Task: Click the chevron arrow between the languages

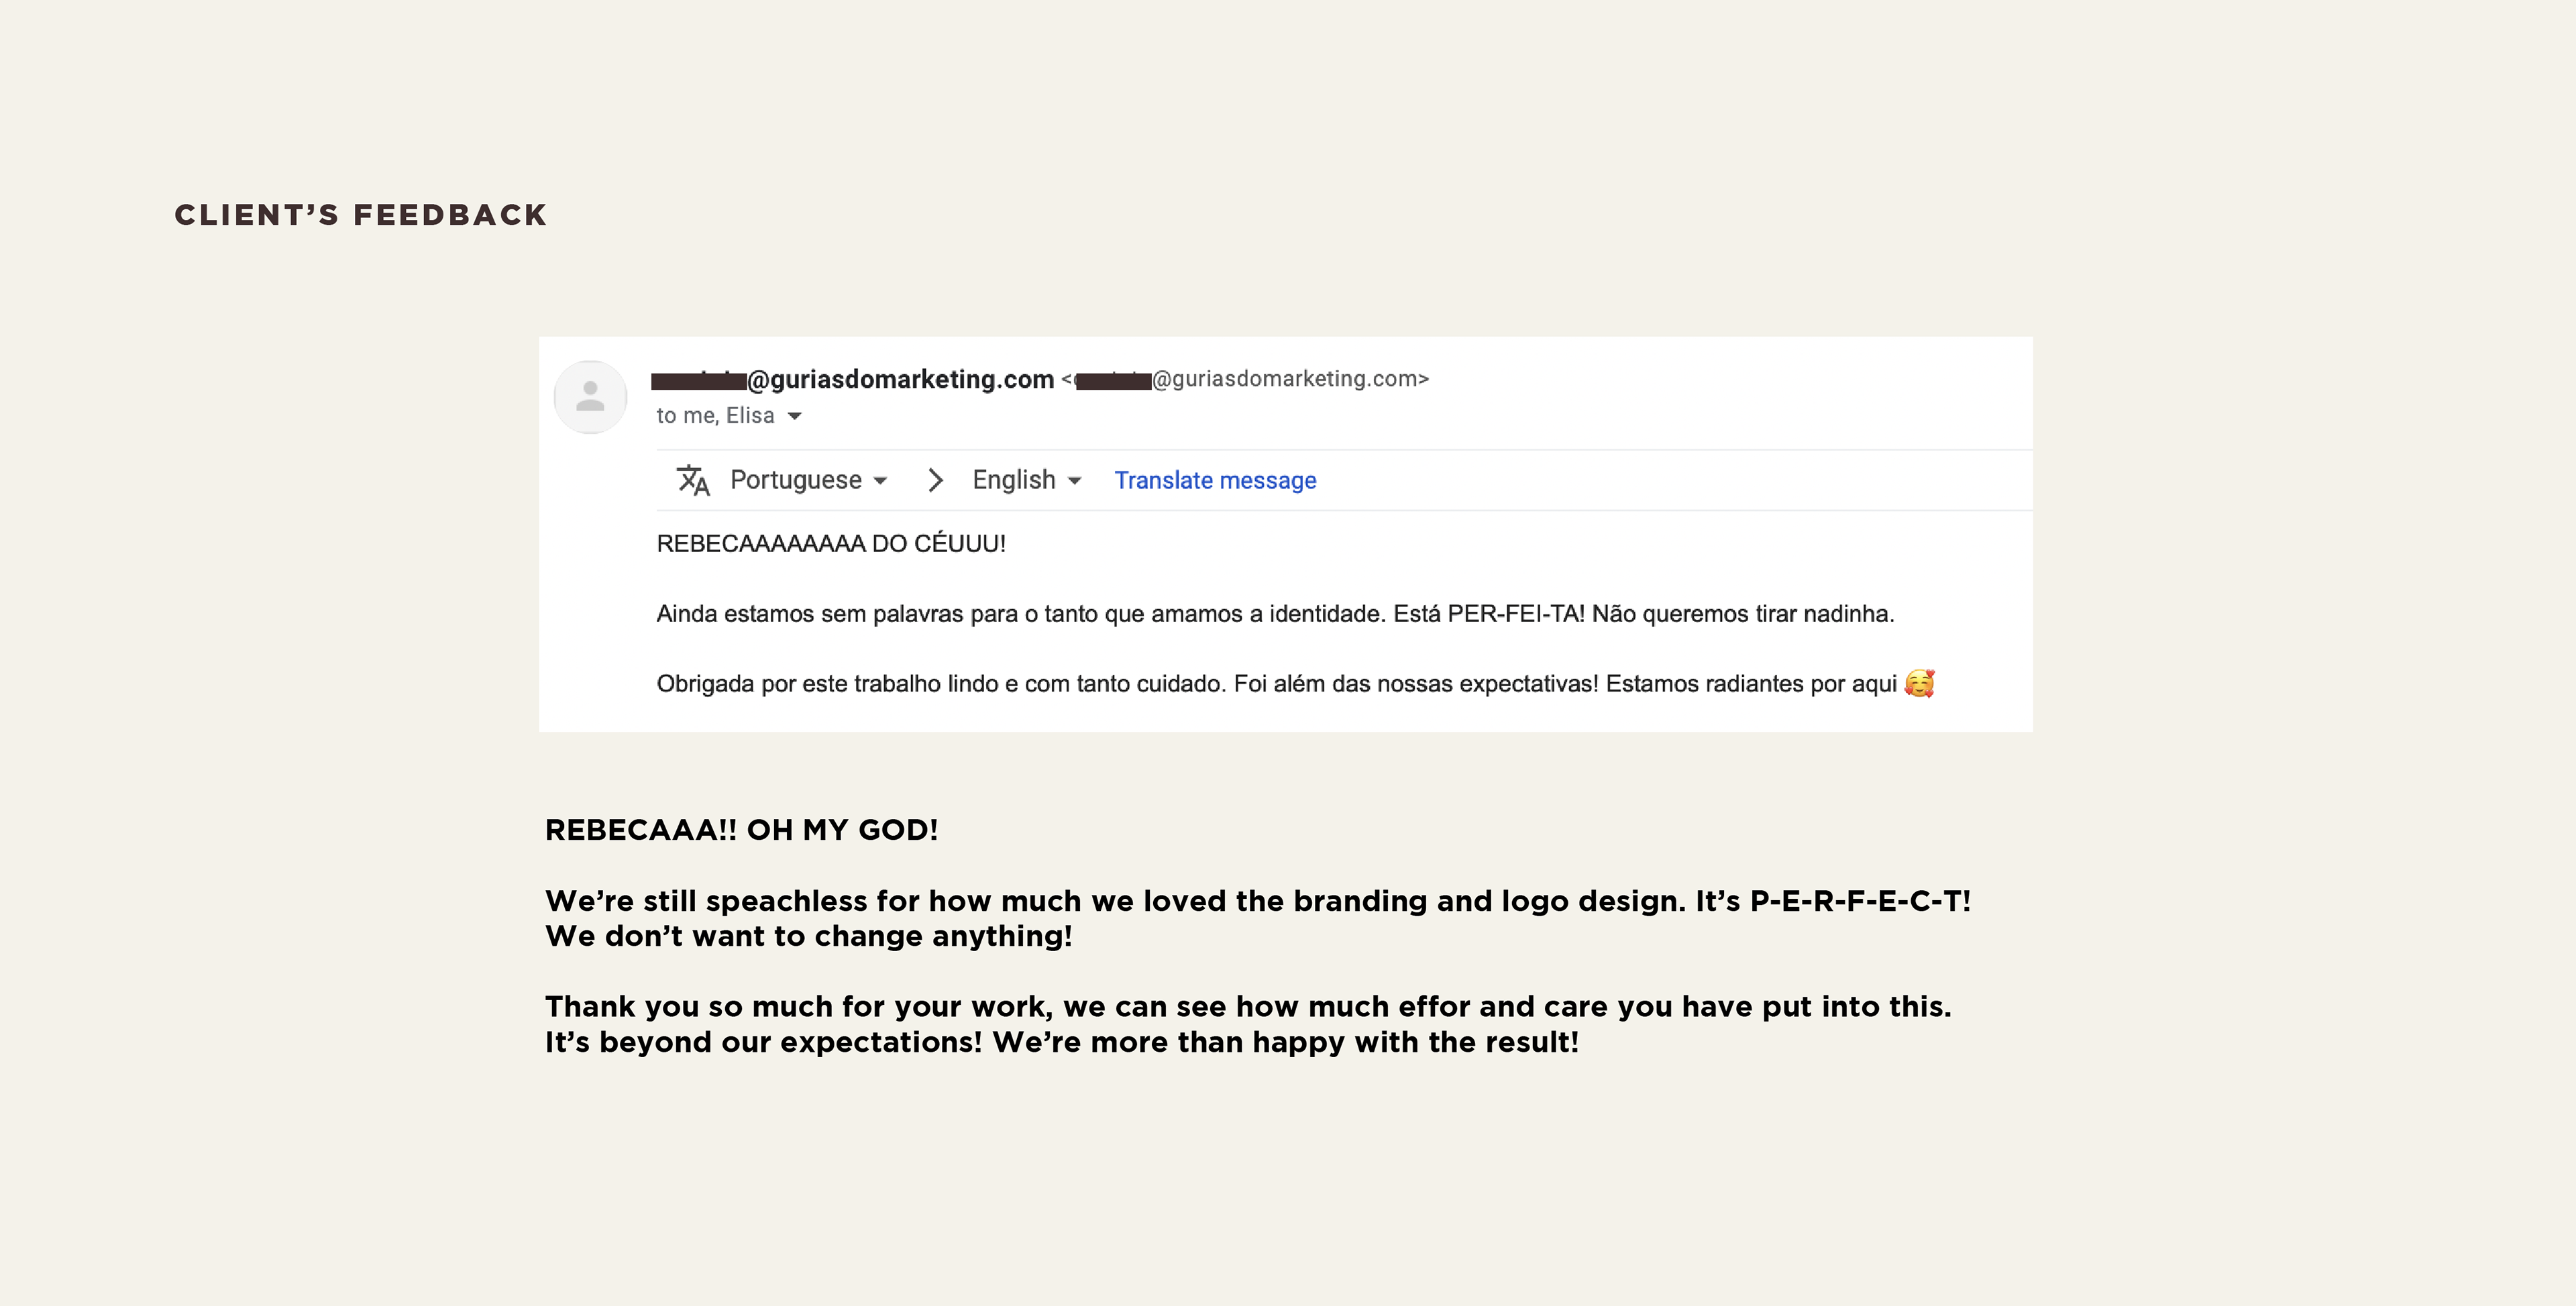Action: (x=935, y=480)
